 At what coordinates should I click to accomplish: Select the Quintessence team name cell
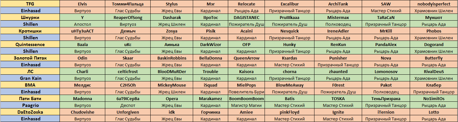pyautogui.click(x=30, y=44)
